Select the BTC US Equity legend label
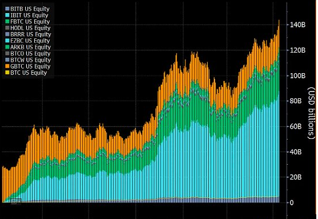 [x=29, y=73]
